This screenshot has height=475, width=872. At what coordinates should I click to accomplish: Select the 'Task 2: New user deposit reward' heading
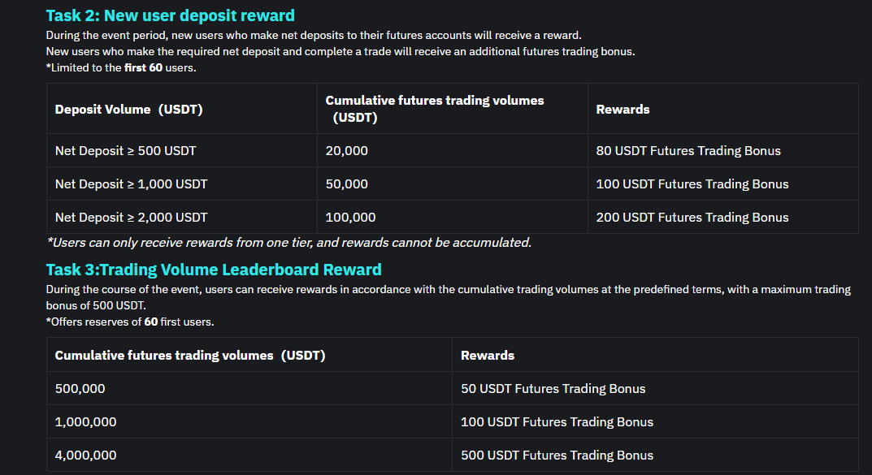click(x=170, y=15)
